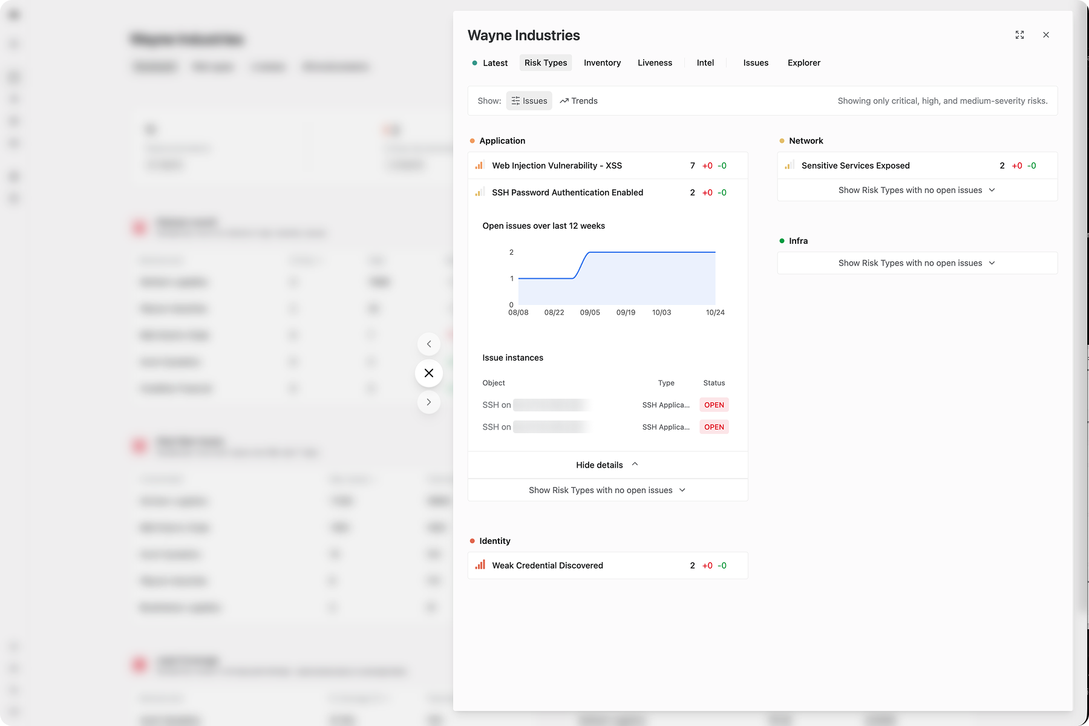The width and height of the screenshot is (1089, 726).
Task: Click severity icon for Web Injection Vulnerability
Action: (x=480, y=165)
